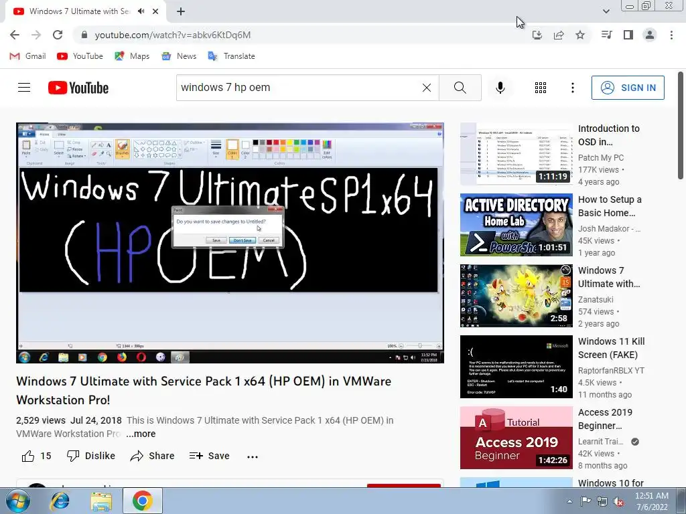Click 'How to Setup a Basic Home...' title
This screenshot has height=514, width=686.
[610, 206]
